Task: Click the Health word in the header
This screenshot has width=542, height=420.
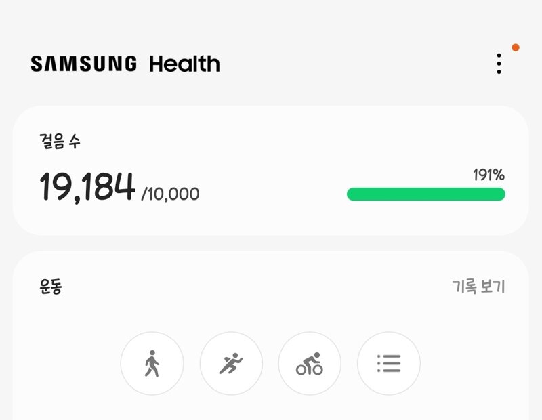Action: [184, 64]
